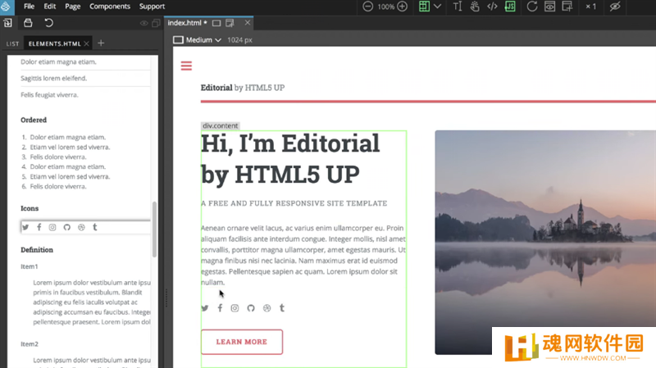Click the save/stamp icon in left toolbar
The image size is (656, 368).
click(x=28, y=23)
